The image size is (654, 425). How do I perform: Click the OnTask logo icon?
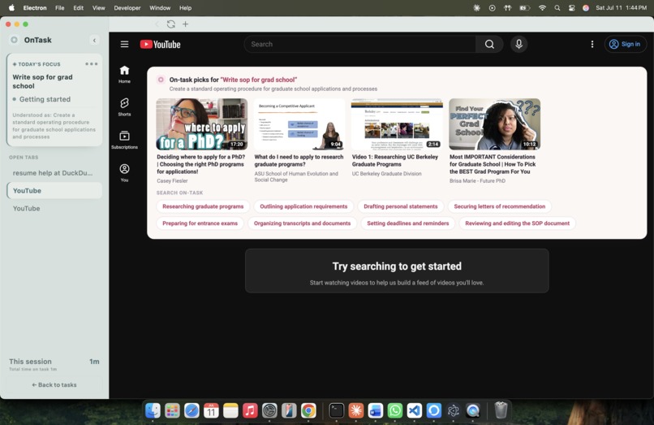14,40
